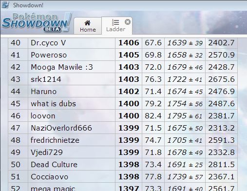Screen dimensions: 247x191
Task: Click rank number 40
Action: [x=16, y=43]
